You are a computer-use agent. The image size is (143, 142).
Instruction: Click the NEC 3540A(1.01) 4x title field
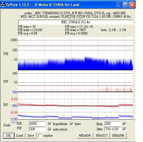click(75, 22)
